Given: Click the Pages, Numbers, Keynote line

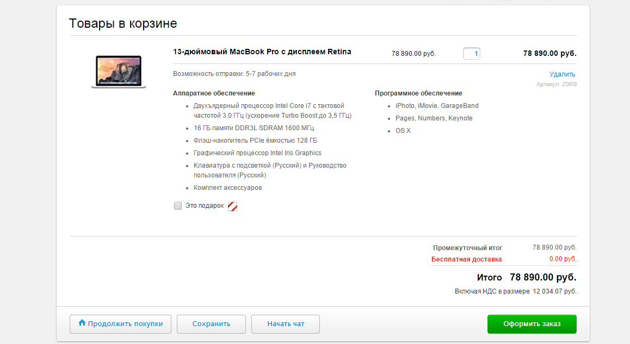Looking at the screenshot, I should pyautogui.click(x=434, y=118).
